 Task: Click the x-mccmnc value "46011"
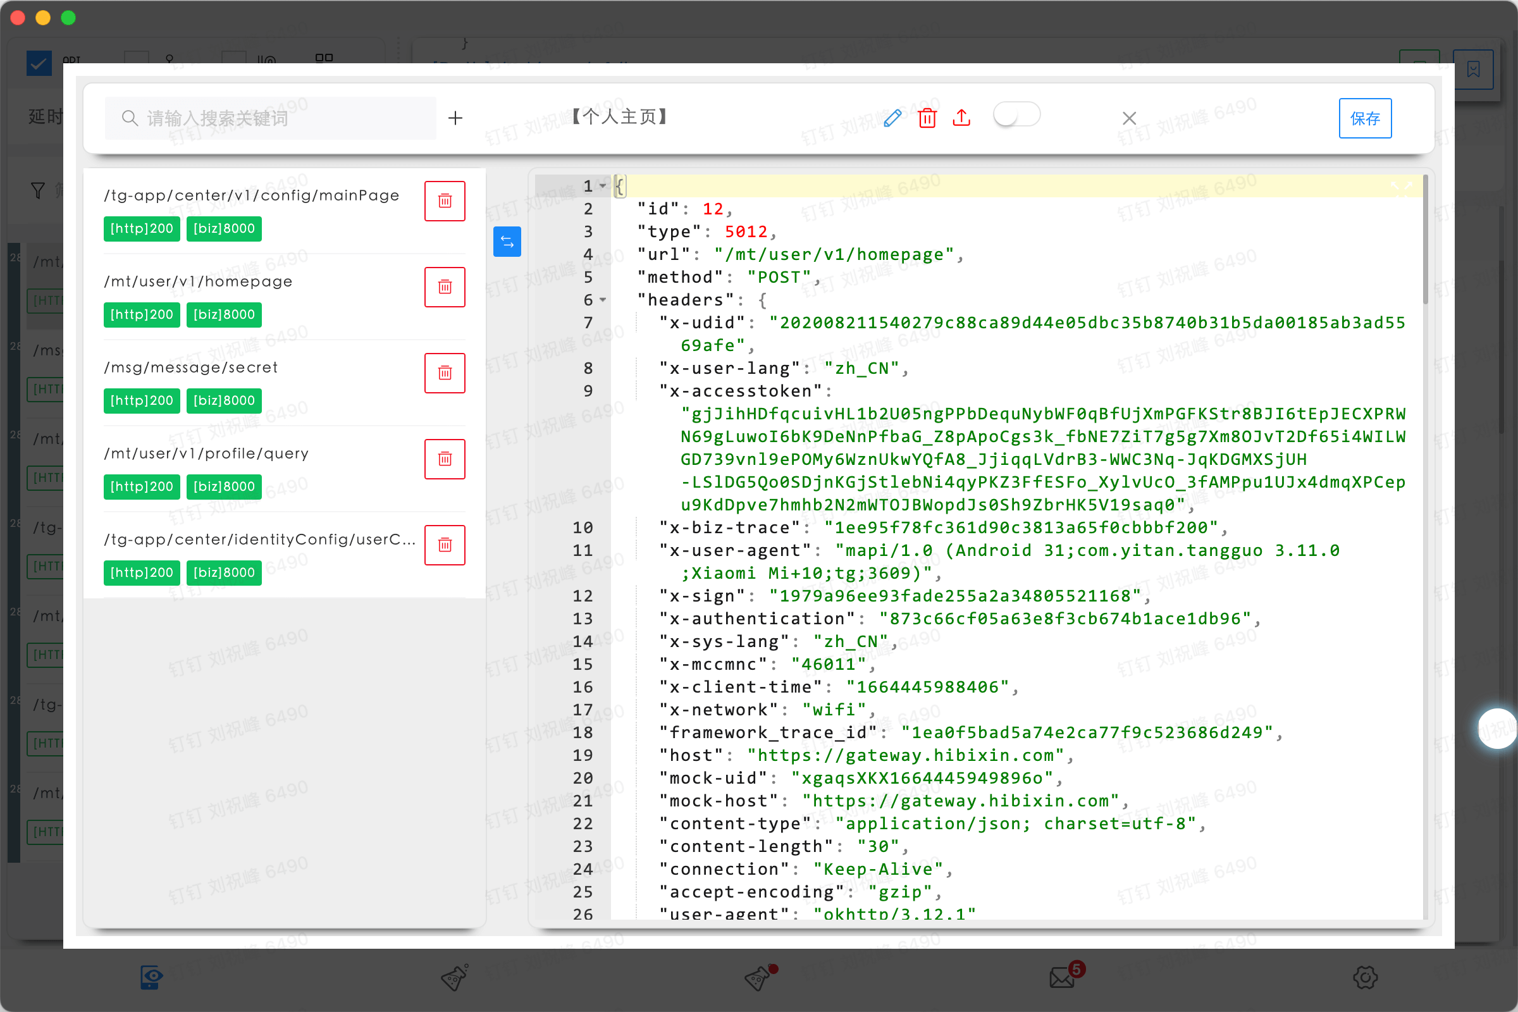[x=829, y=664]
